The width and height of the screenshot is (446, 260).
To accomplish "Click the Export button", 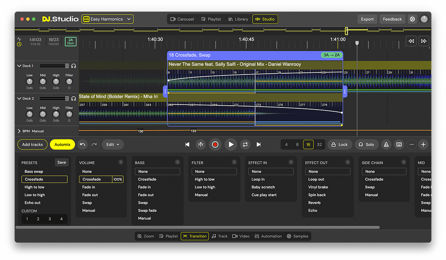I will coord(367,19).
